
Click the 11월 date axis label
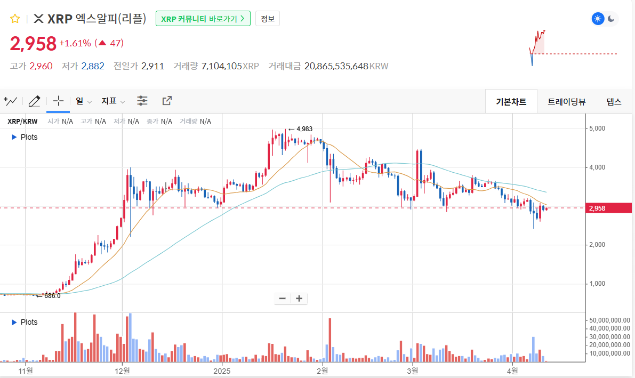pos(26,371)
